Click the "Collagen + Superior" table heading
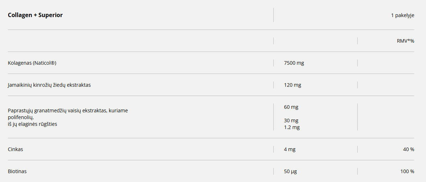The image size is (426, 182). [35, 15]
